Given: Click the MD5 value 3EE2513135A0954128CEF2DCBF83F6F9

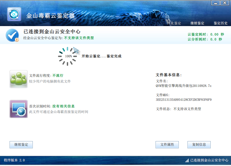Looking at the screenshot, I should tap(184, 100).
